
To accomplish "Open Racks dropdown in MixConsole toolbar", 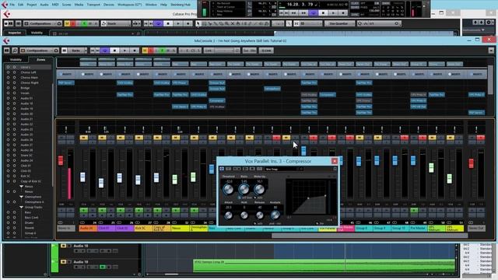I will [x=75, y=51].
